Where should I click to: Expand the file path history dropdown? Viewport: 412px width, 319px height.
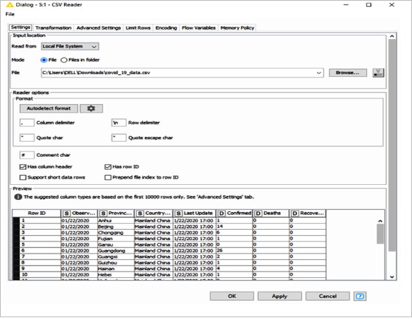[x=319, y=73]
